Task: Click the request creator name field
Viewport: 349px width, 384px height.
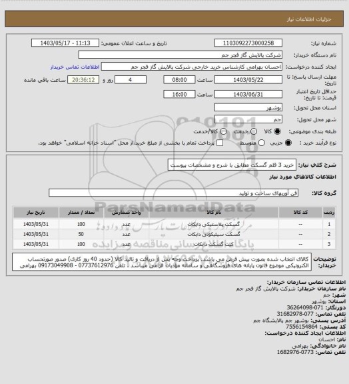Action: [x=192, y=67]
